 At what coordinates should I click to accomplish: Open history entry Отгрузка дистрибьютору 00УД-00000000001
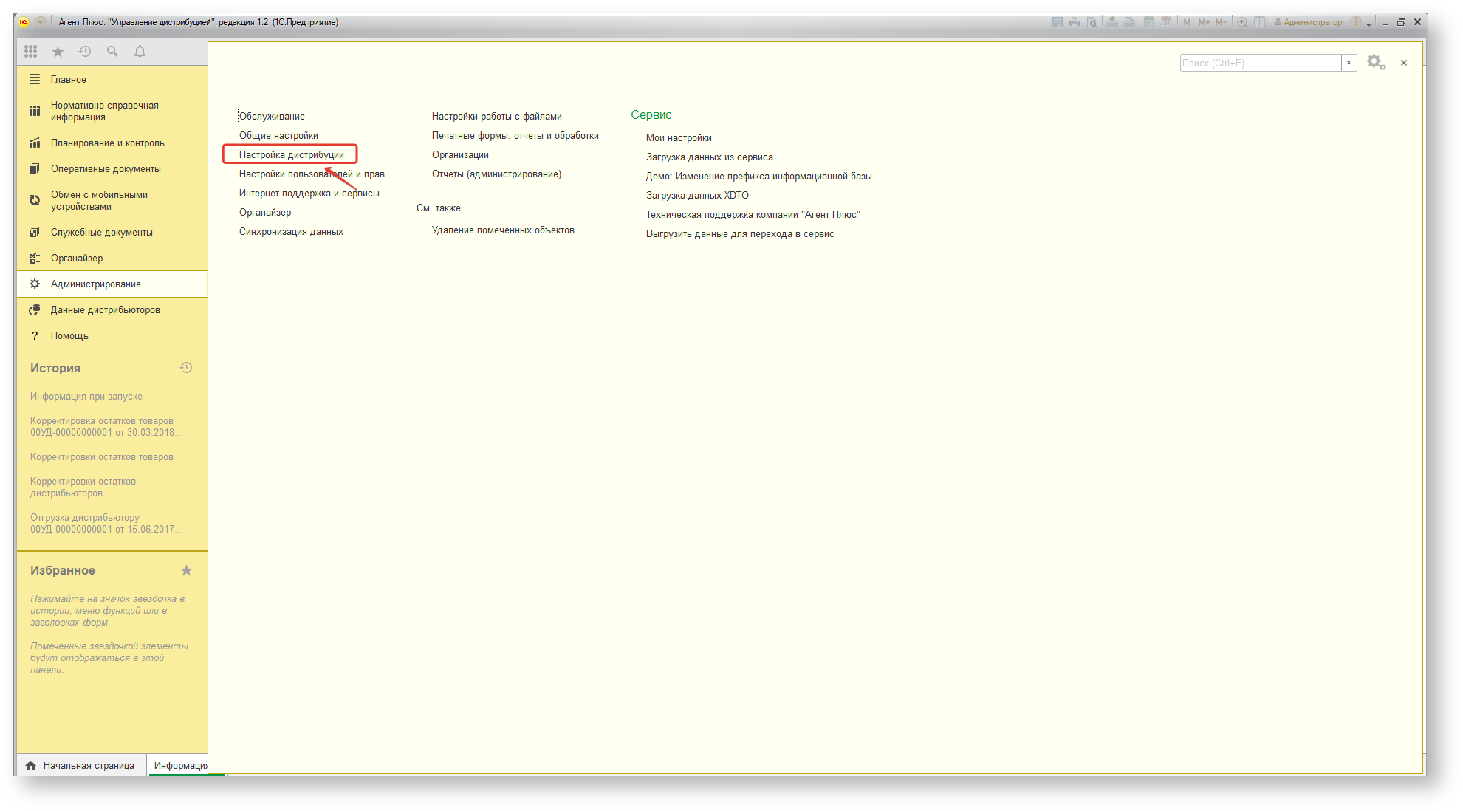click(x=106, y=523)
